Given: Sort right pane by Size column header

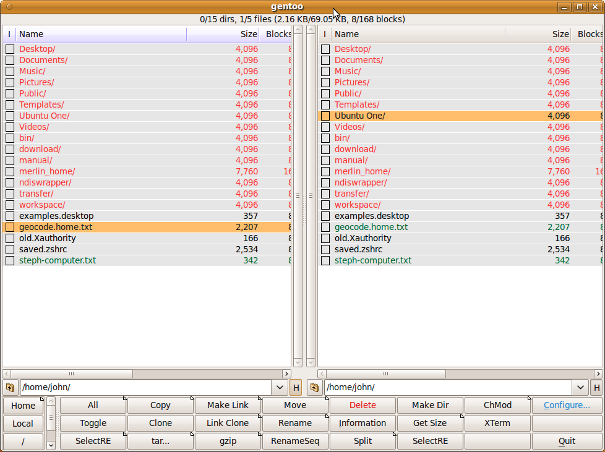Looking at the screenshot, I should tap(537, 34).
